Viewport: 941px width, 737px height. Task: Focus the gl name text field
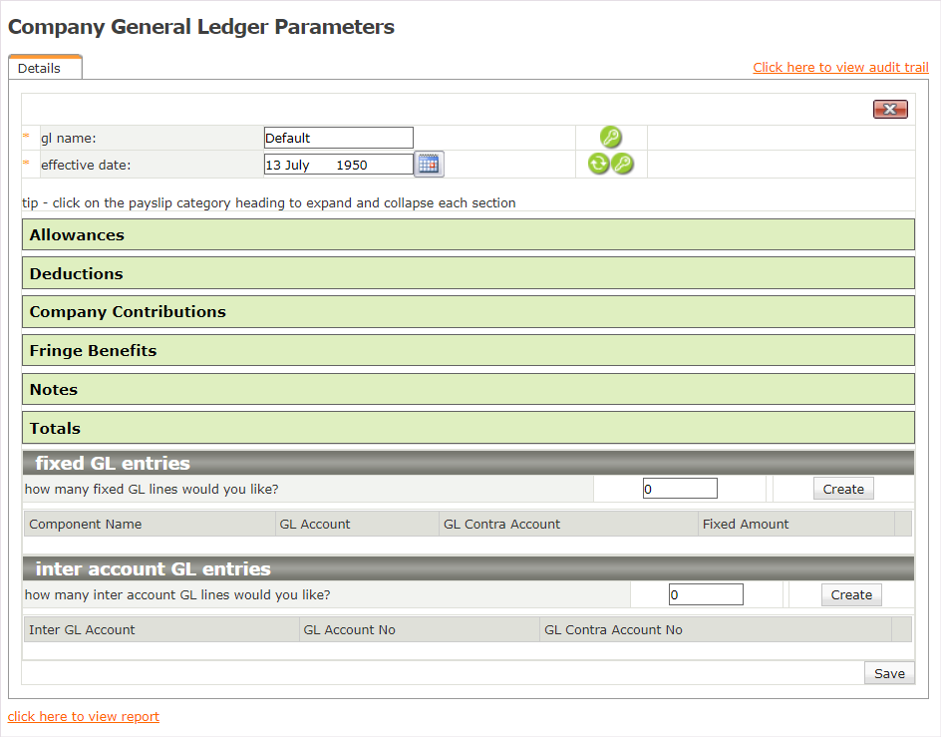click(338, 138)
